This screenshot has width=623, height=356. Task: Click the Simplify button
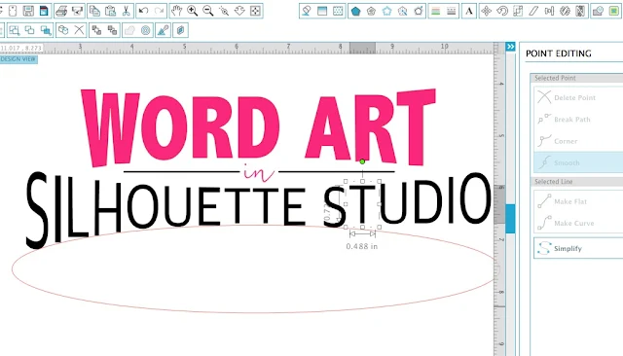point(578,248)
